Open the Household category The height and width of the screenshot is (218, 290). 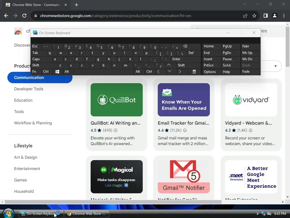pyautogui.click(x=24, y=191)
